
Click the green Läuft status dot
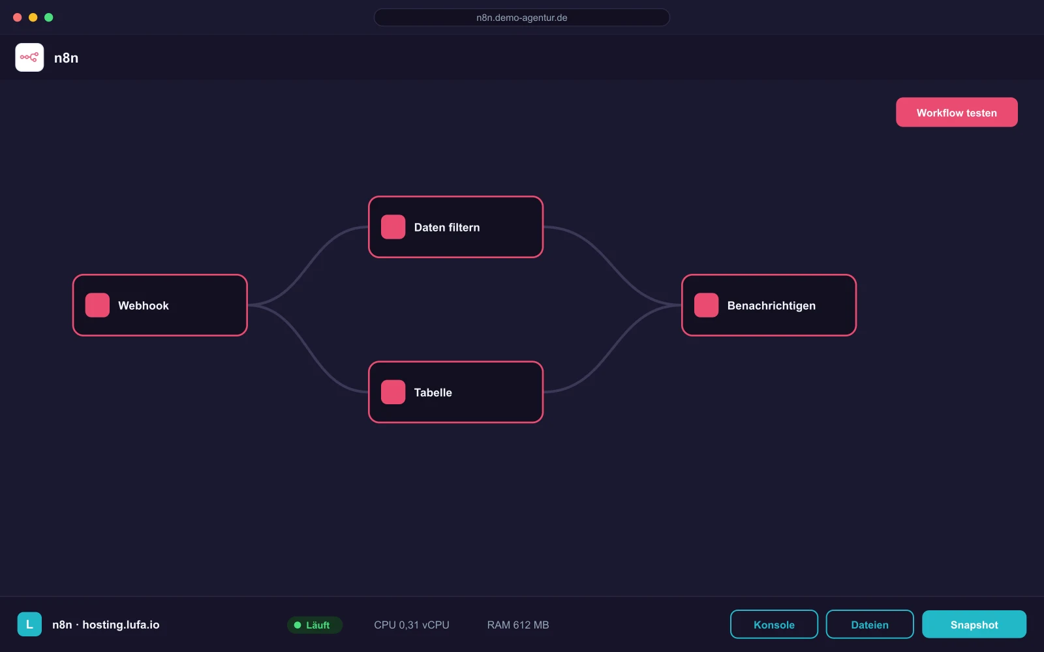click(x=298, y=625)
